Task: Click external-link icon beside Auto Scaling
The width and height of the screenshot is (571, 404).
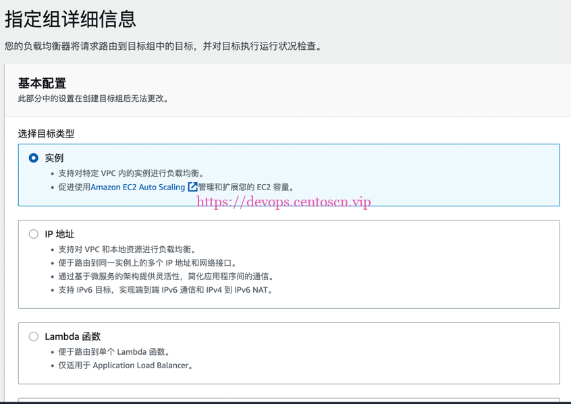Action: tap(192, 187)
